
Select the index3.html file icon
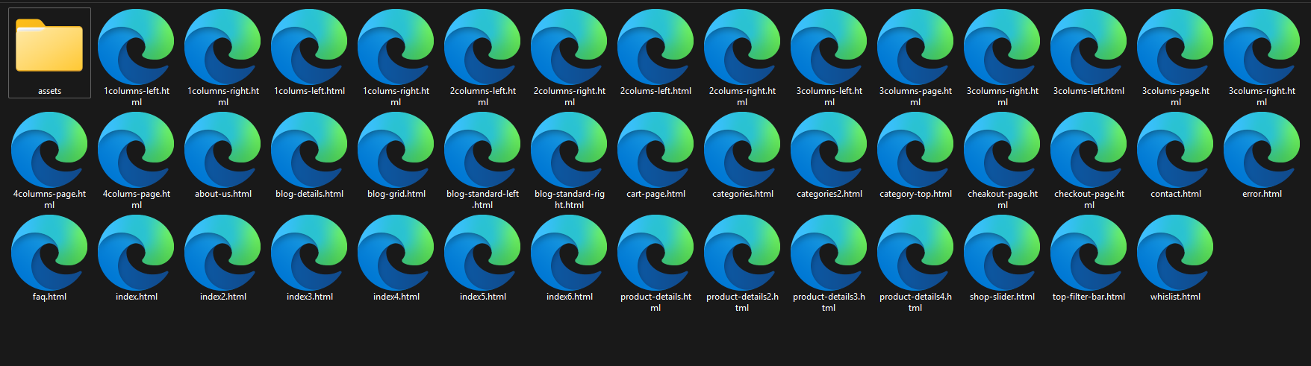pyautogui.click(x=309, y=253)
